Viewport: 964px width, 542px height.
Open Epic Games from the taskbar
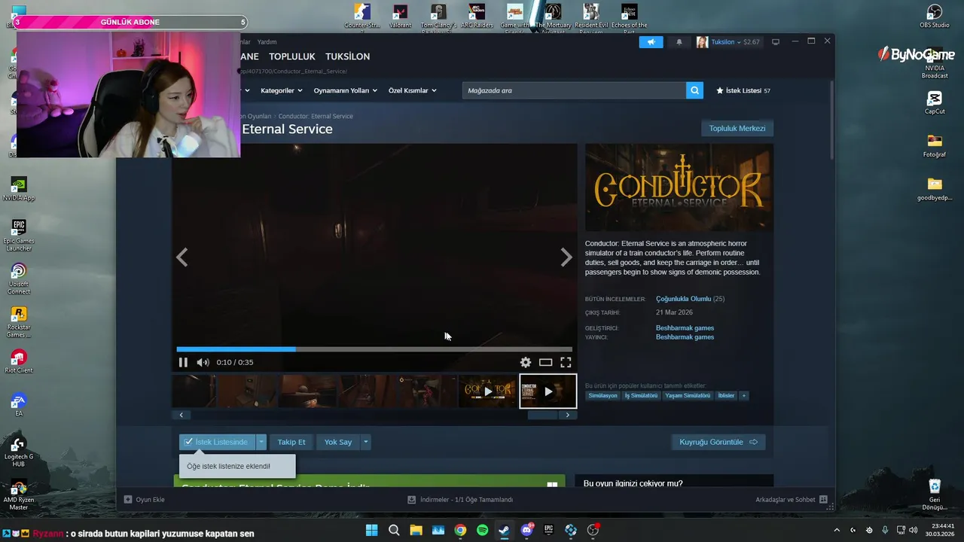[x=549, y=530]
